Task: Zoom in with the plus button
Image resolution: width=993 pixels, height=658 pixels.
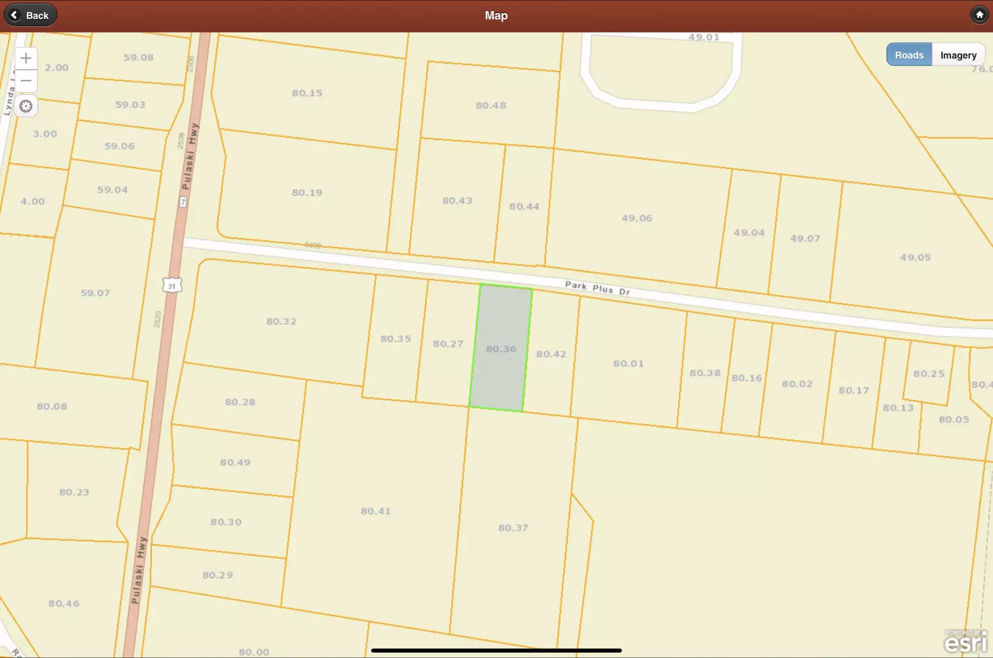Action: [26, 59]
